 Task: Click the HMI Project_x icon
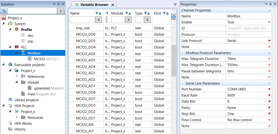pos(17,112)
